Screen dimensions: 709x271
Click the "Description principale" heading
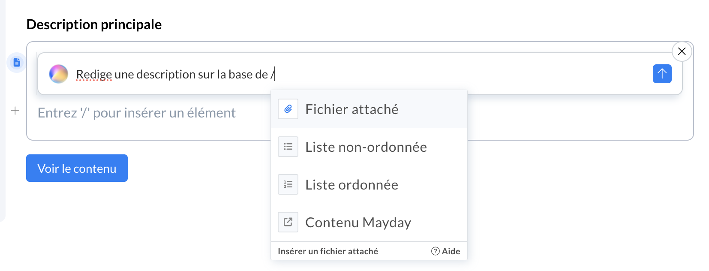(x=94, y=24)
